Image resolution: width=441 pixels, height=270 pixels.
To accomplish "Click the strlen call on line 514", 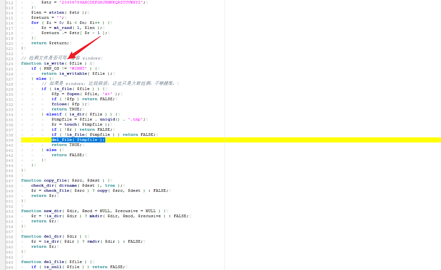I will (x=57, y=12).
